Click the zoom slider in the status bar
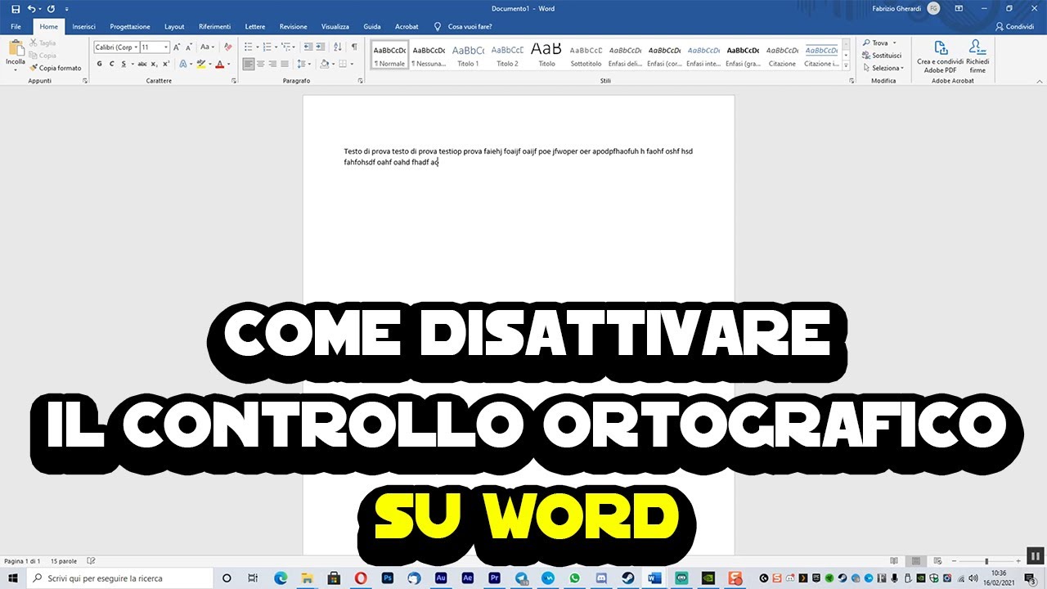1047x589 pixels. click(986, 561)
